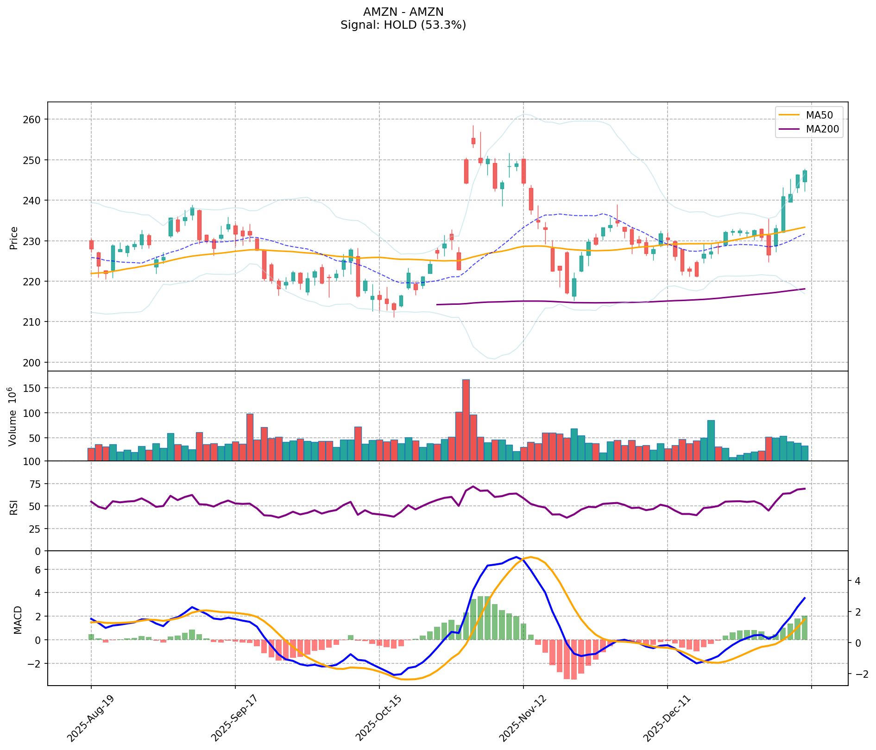Click the 200 price axis tick label
876x750 pixels.
click(x=32, y=363)
